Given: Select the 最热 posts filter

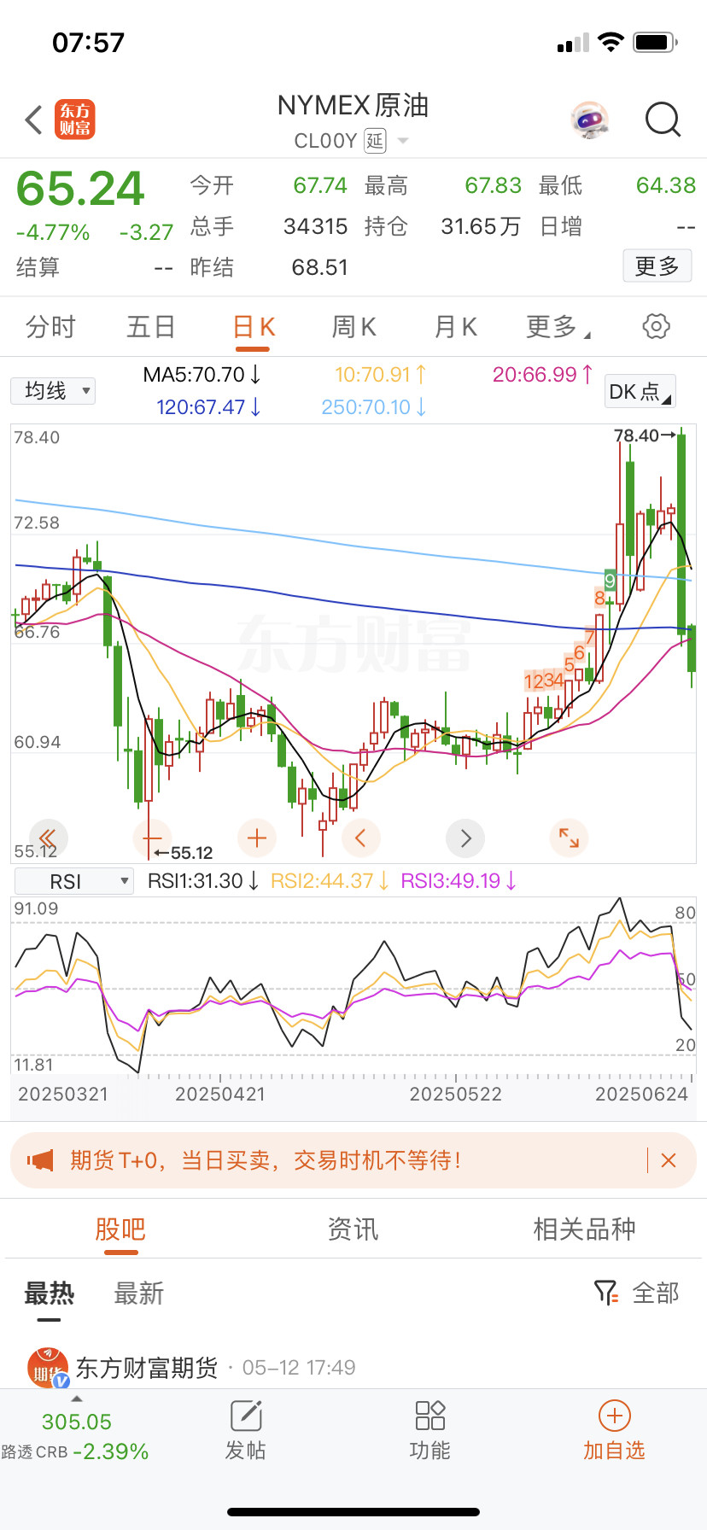Looking at the screenshot, I should [x=49, y=1293].
